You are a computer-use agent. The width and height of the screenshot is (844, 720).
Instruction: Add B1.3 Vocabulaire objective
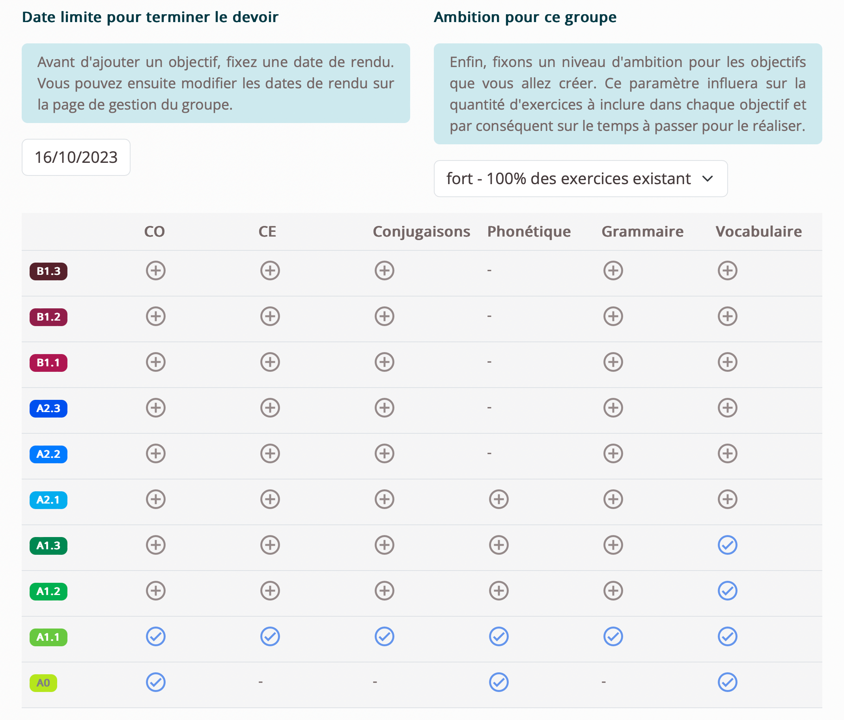point(728,271)
